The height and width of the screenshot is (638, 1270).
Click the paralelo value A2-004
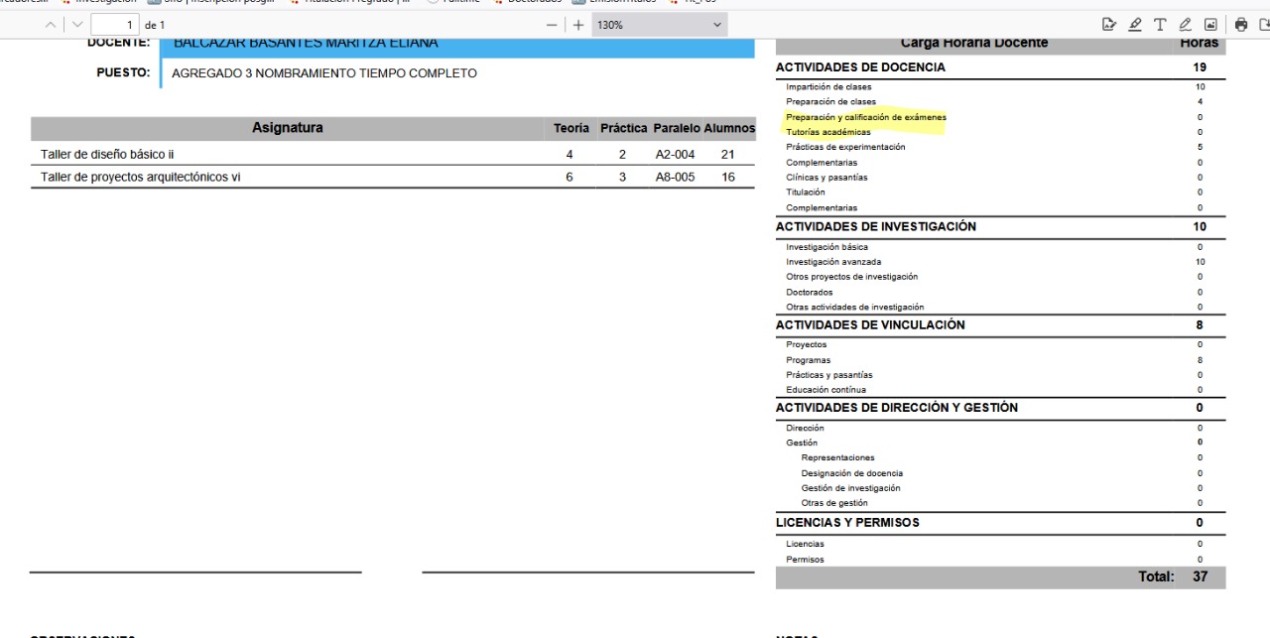pos(676,155)
